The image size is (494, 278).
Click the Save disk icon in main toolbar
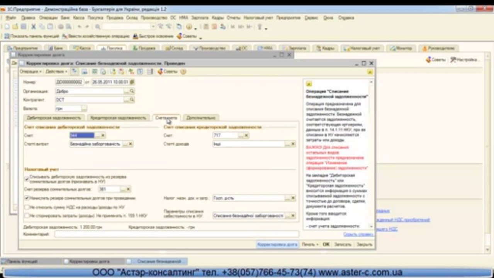(24, 27)
